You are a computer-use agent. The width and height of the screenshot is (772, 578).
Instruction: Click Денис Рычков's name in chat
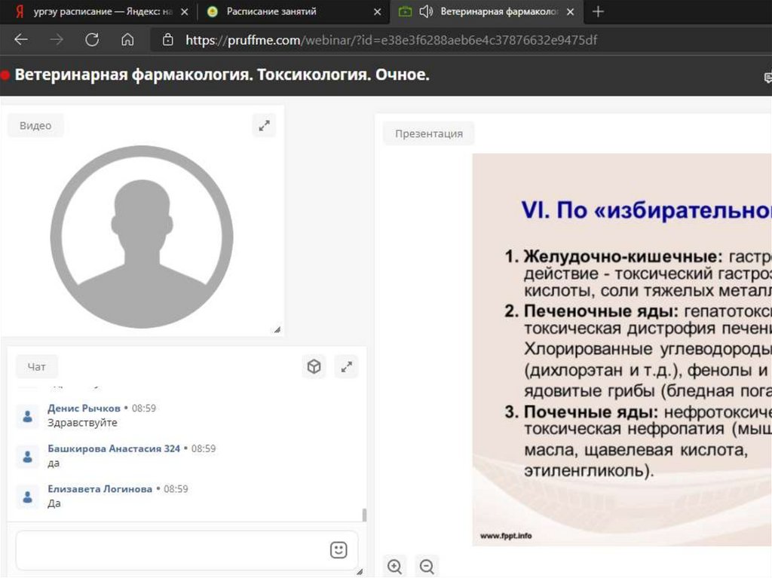click(x=84, y=408)
